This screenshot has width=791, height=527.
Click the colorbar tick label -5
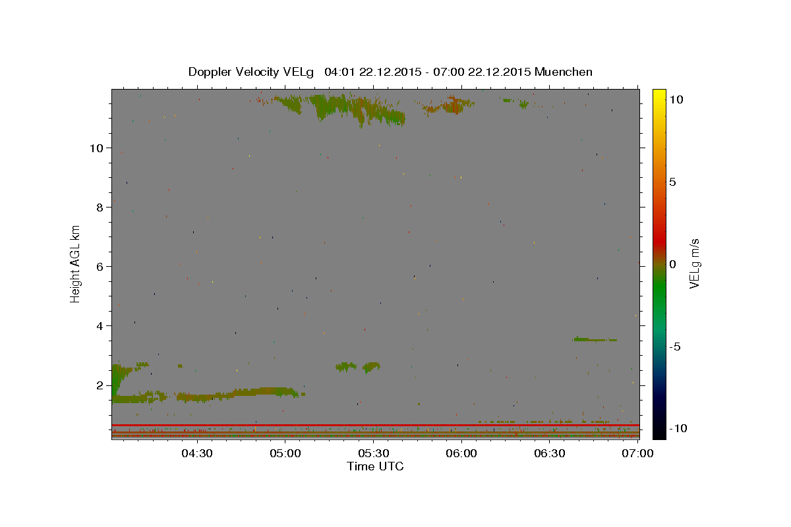pos(674,347)
